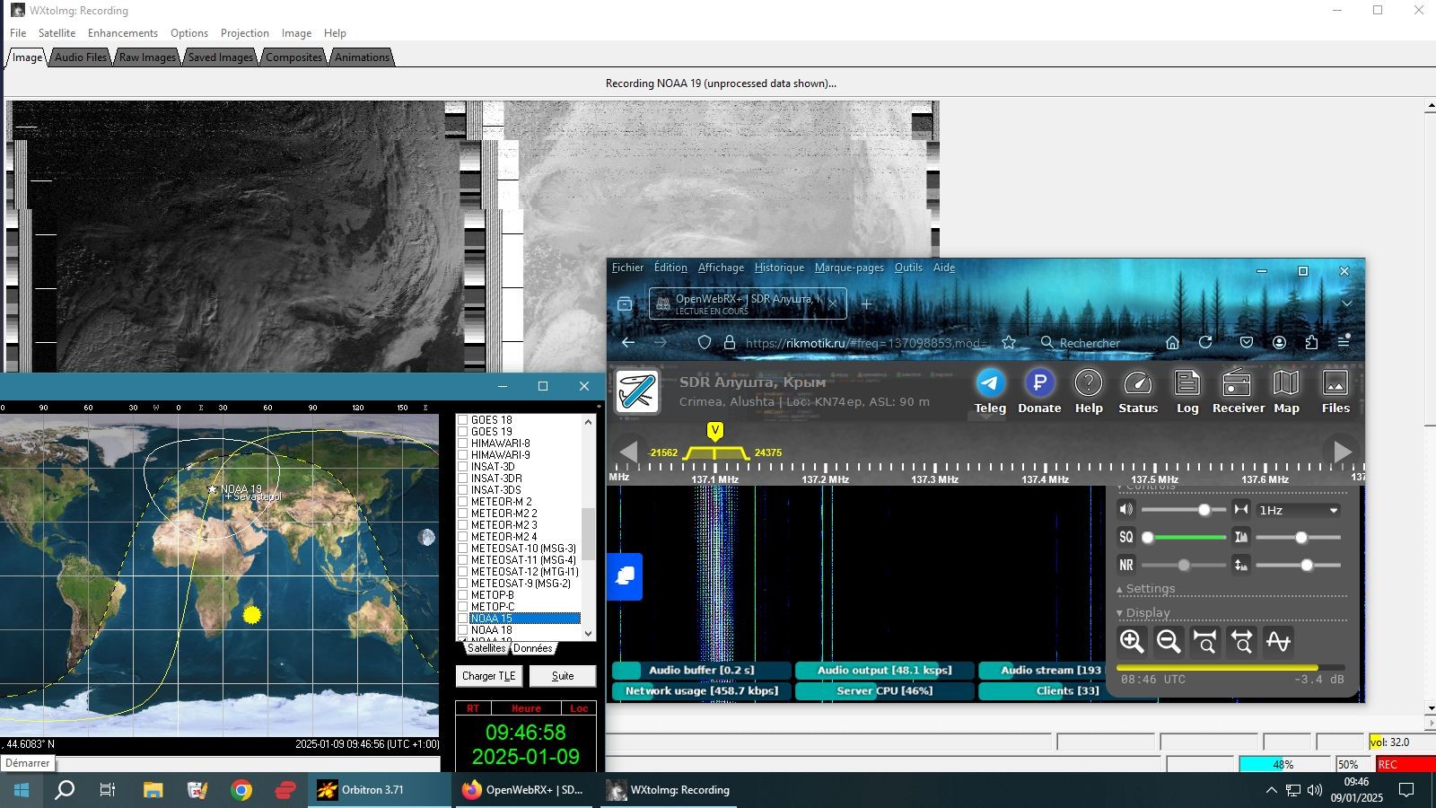1436x808 pixels.
Task: Open the Map icon in OpenWebRX
Action: click(1286, 391)
